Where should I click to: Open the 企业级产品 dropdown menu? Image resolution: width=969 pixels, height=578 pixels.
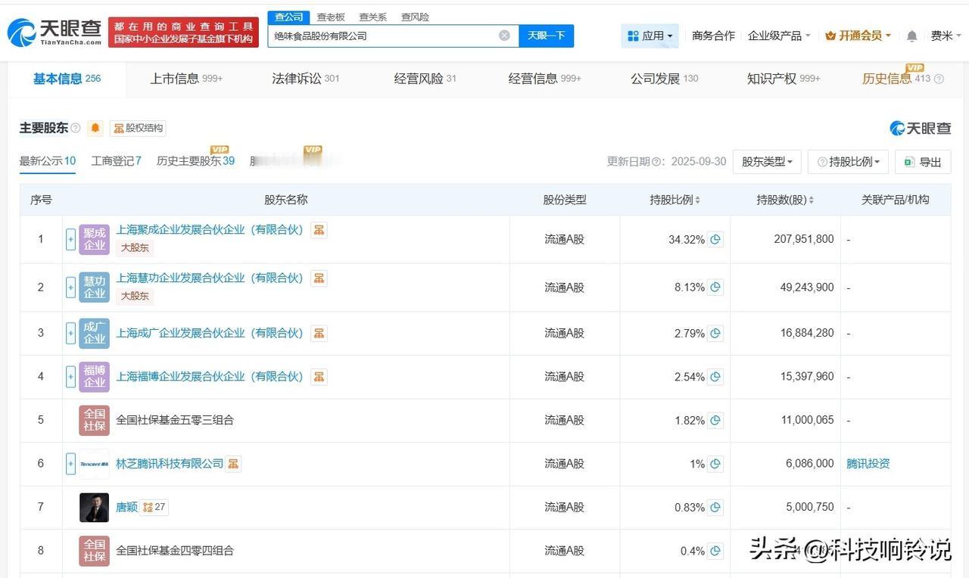pos(779,36)
